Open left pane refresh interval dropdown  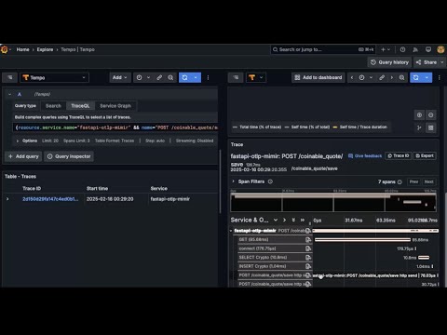coord(196,77)
